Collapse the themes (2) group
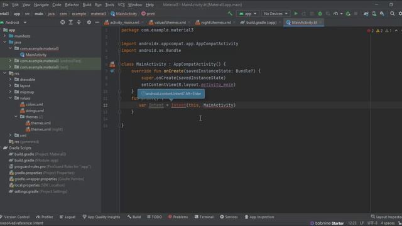Screen dimensions: 402x226 pyautogui.click(x=16, y=117)
